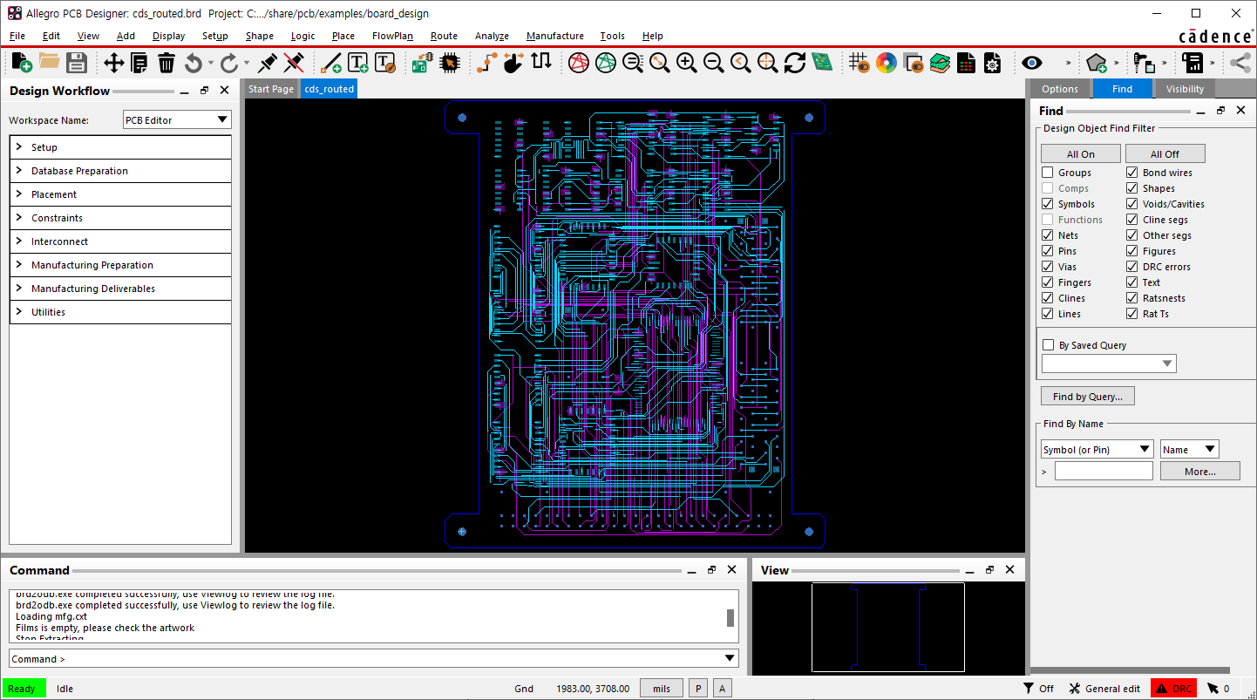Select the Add Text tool icon
This screenshot has width=1257, height=700.
point(358,63)
